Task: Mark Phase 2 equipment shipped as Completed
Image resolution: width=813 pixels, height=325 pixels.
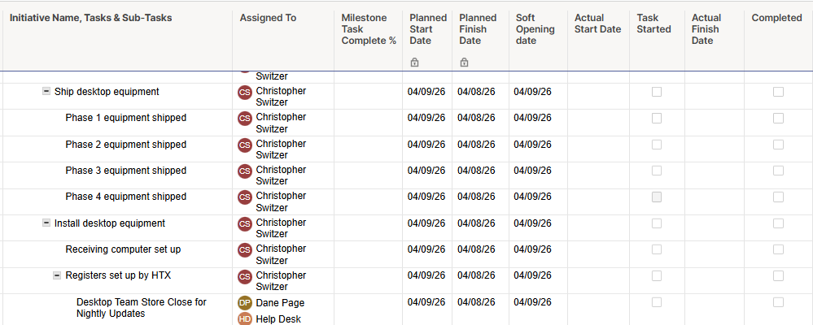Action: coord(778,145)
